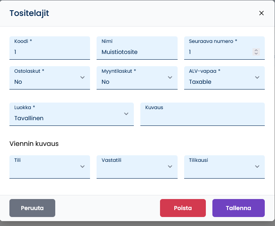Open the Tili dropdown chevron
275x226 pixels.
[82, 166]
